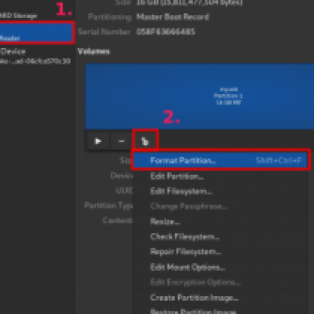Click the serial number value text
Screen dimensions: 314x314
[x=166, y=31]
